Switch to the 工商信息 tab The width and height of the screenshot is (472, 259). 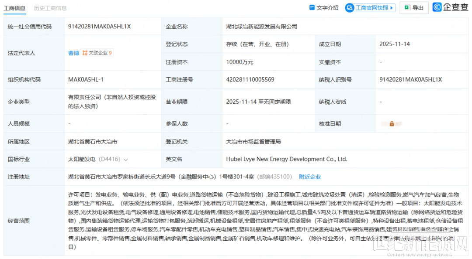click(x=14, y=8)
